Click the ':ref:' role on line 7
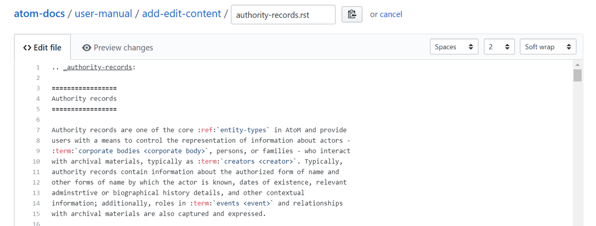 (x=207, y=130)
